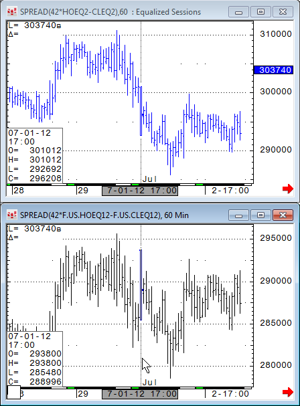The width and height of the screenshot is (300, 406).
Task: Close the 60 Min spread chart window
Action: pos(283,215)
